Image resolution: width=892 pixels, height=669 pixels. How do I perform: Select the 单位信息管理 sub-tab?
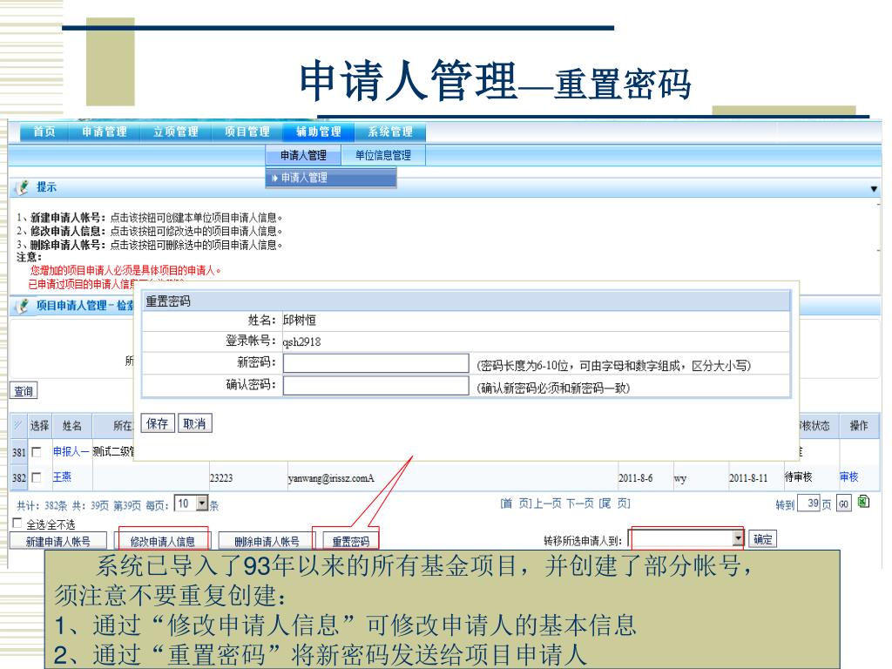(383, 155)
